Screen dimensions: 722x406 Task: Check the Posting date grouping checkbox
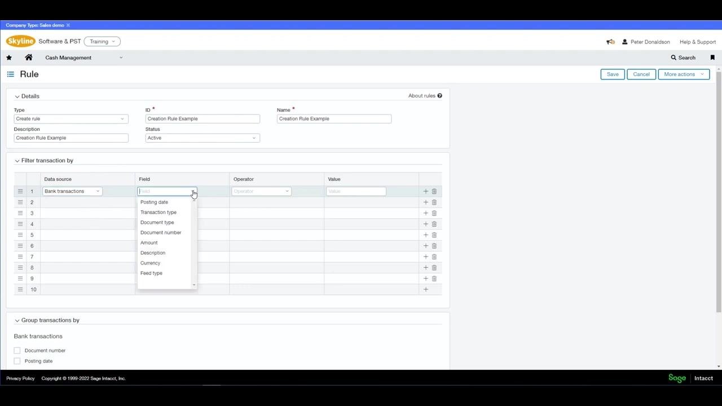coord(17,361)
